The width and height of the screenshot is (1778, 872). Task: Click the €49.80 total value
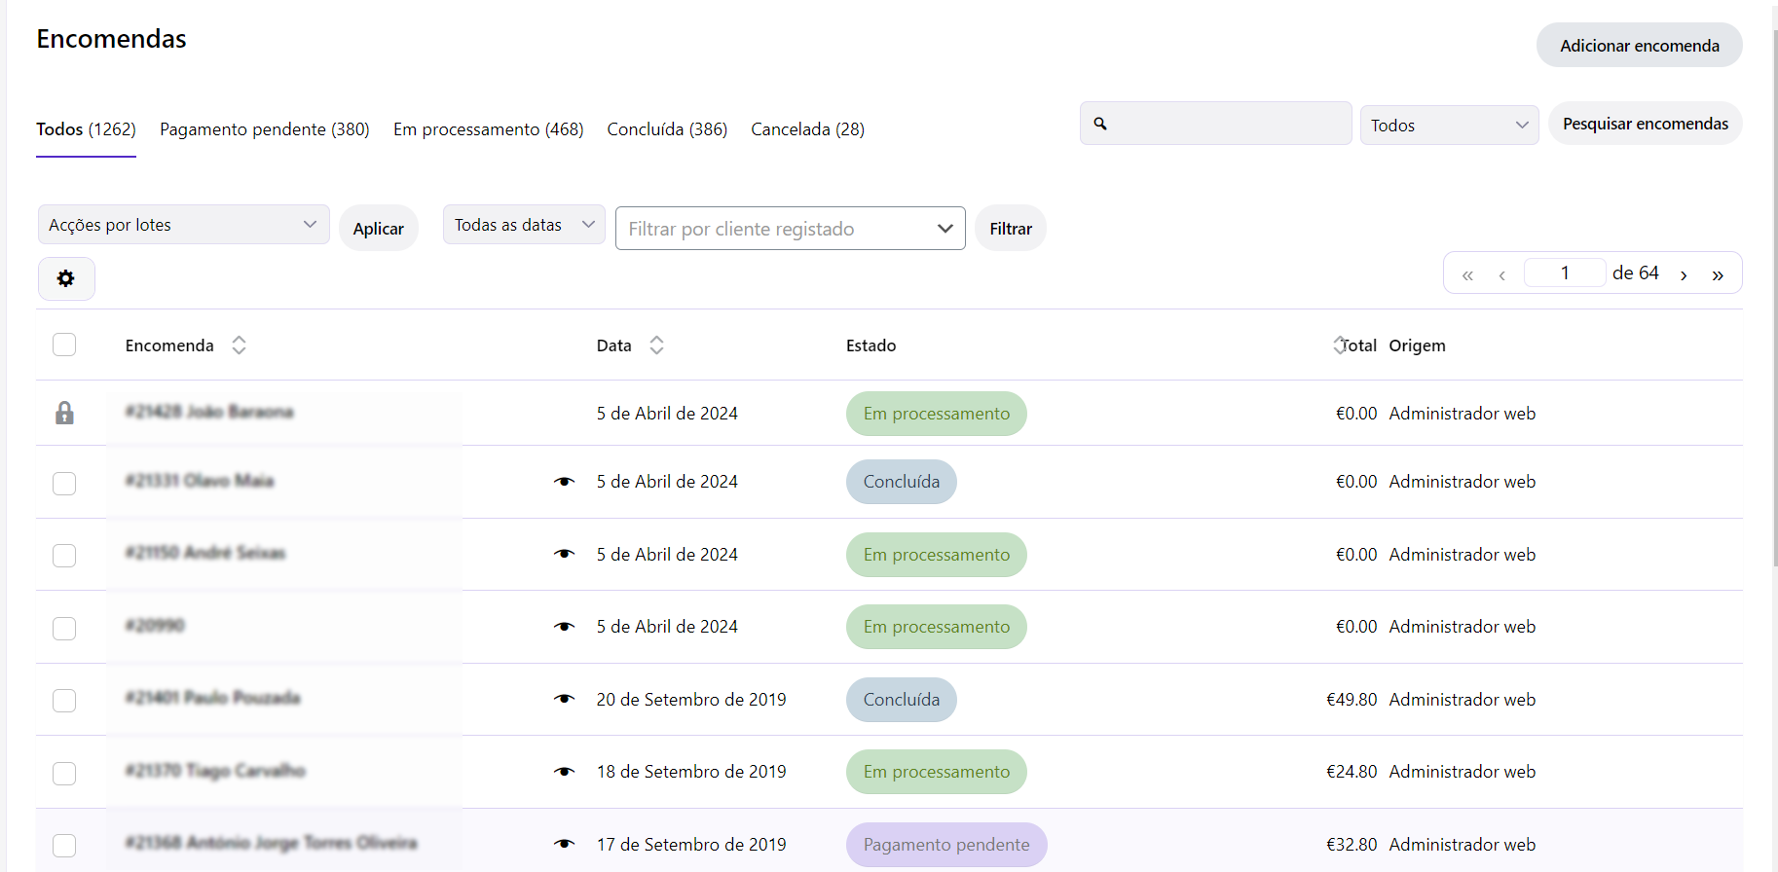coord(1352,700)
